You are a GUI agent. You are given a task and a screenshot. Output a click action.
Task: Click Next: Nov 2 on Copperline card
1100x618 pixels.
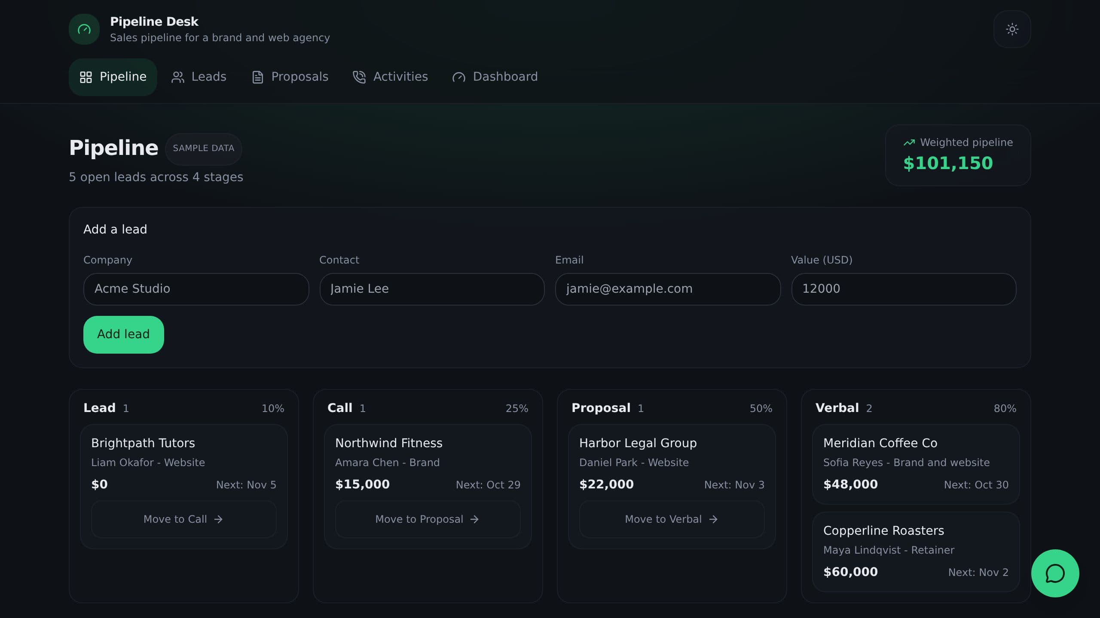978,573
